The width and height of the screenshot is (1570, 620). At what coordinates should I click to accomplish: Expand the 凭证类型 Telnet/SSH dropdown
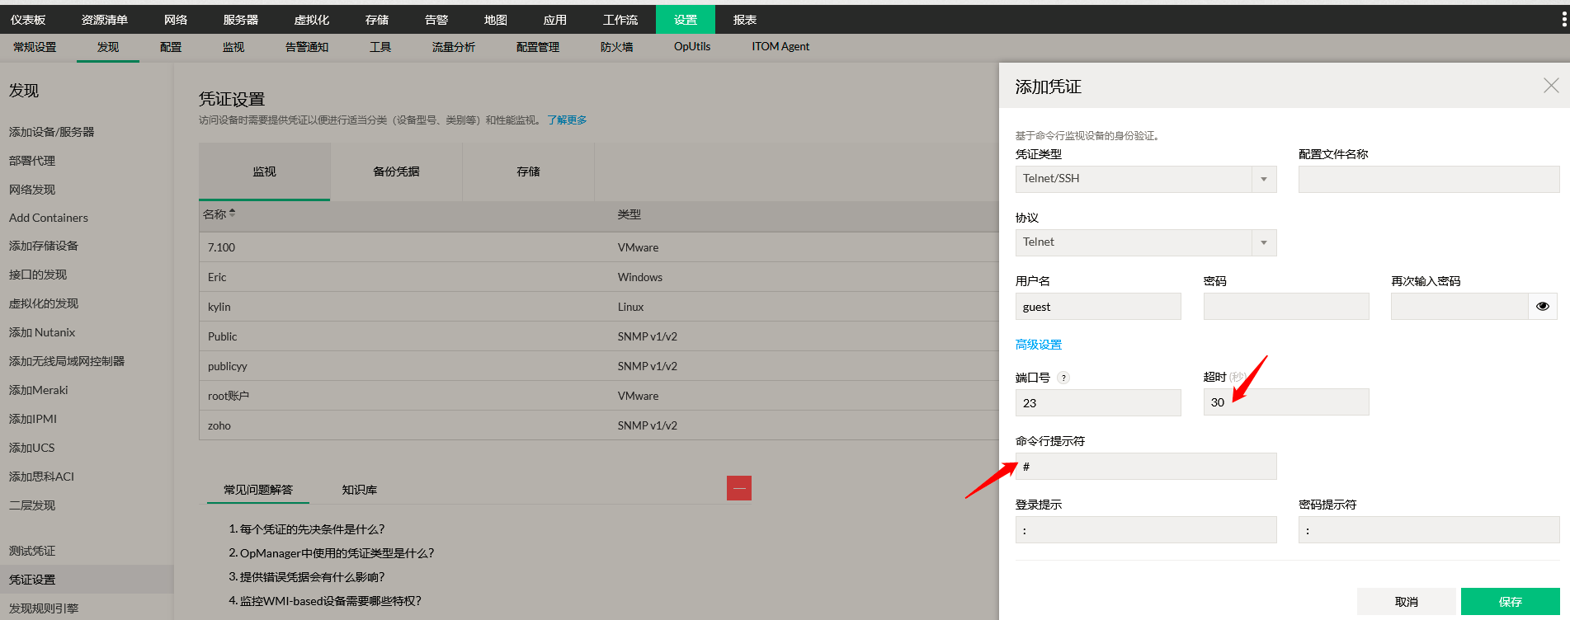point(1264,179)
